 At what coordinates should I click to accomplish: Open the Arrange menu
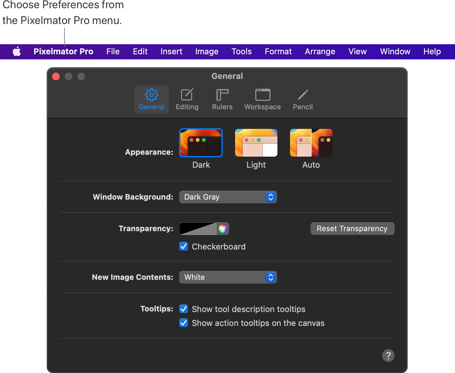coord(320,51)
